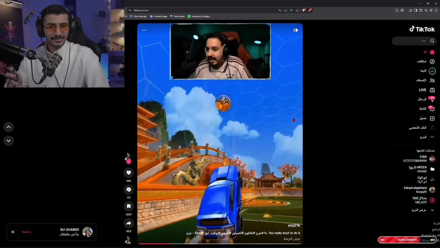
Task: Open followed account TAIF_21
Action: point(423,200)
